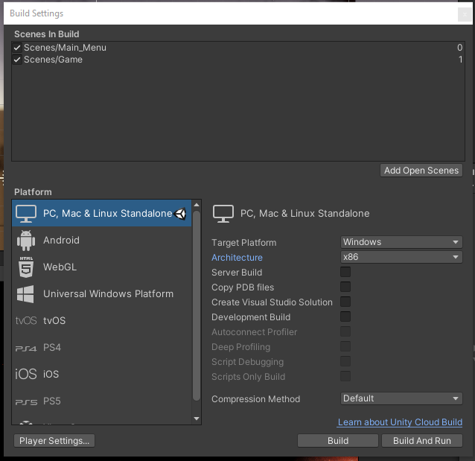This screenshot has width=475, height=461.
Task: Open the Compression Method dropdown
Action: coord(401,398)
